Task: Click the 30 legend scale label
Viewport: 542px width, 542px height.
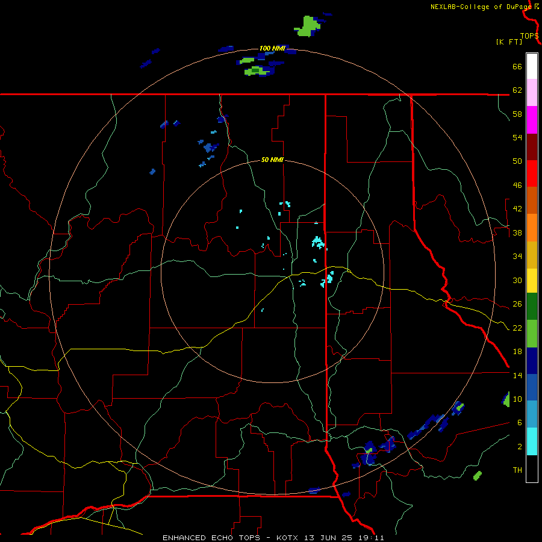Action: pos(517,280)
